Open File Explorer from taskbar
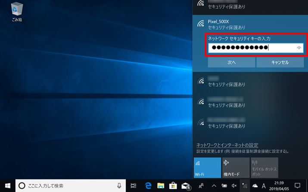 pyautogui.click(x=161, y=186)
